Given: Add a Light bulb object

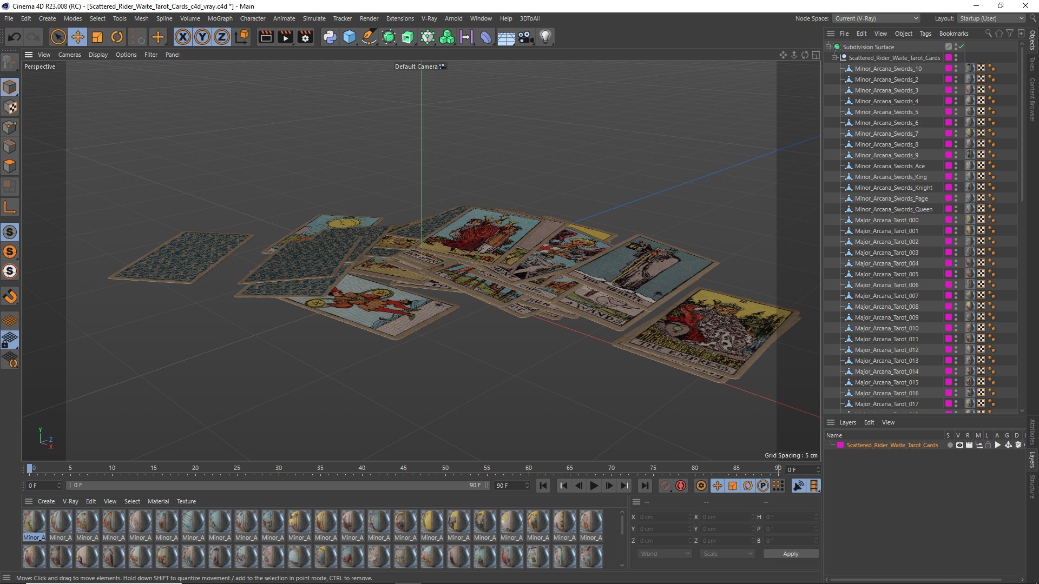Looking at the screenshot, I should (x=545, y=37).
